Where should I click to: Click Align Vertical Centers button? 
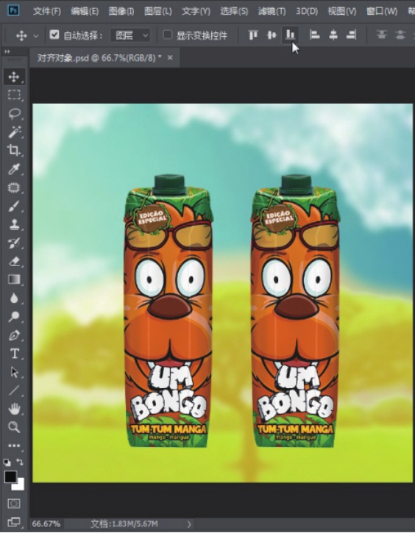click(x=272, y=35)
